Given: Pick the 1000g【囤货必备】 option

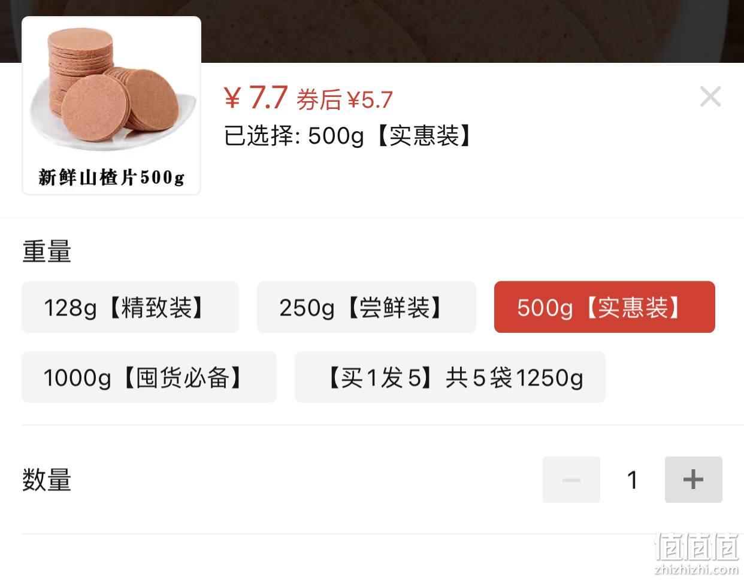Looking at the screenshot, I should [x=149, y=377].
